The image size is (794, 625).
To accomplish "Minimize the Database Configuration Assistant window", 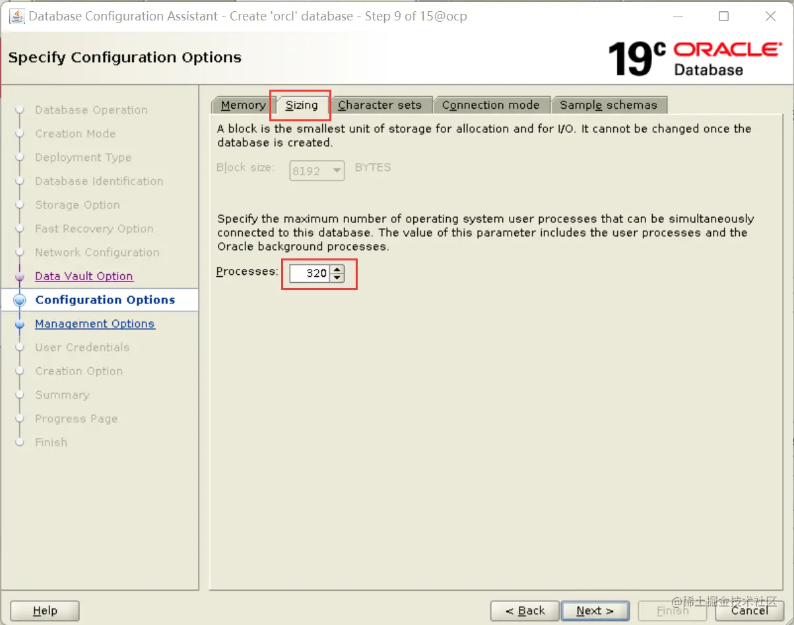I will pyautogui.click(x=678, y=16).
